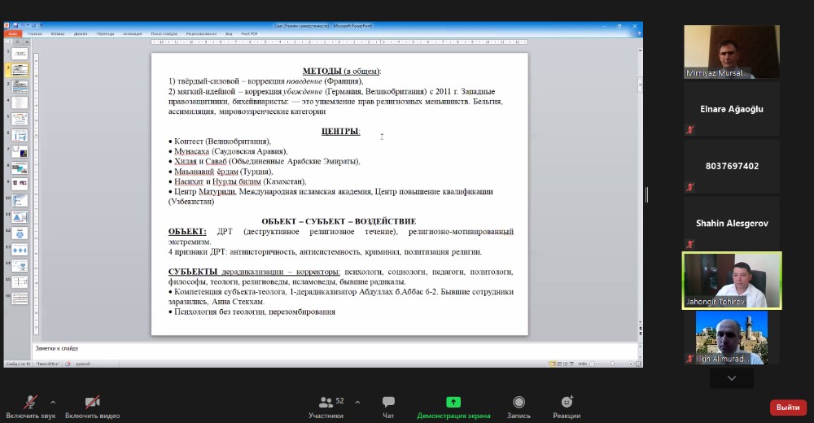814x423 pixels.
Task: Click muted mic icon on Shahin Alesgerov tile
Action: point(690,244)
